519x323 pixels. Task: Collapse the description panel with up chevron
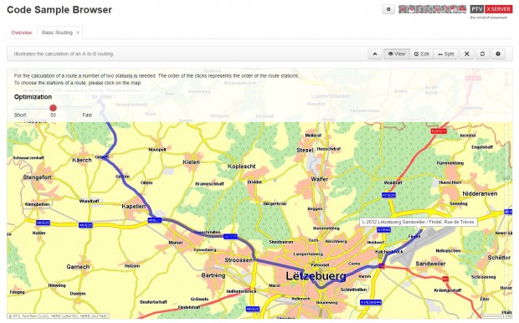click(375, 54)
